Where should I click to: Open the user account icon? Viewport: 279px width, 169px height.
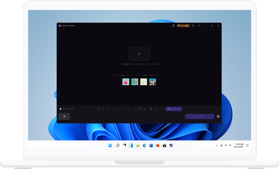193,26
